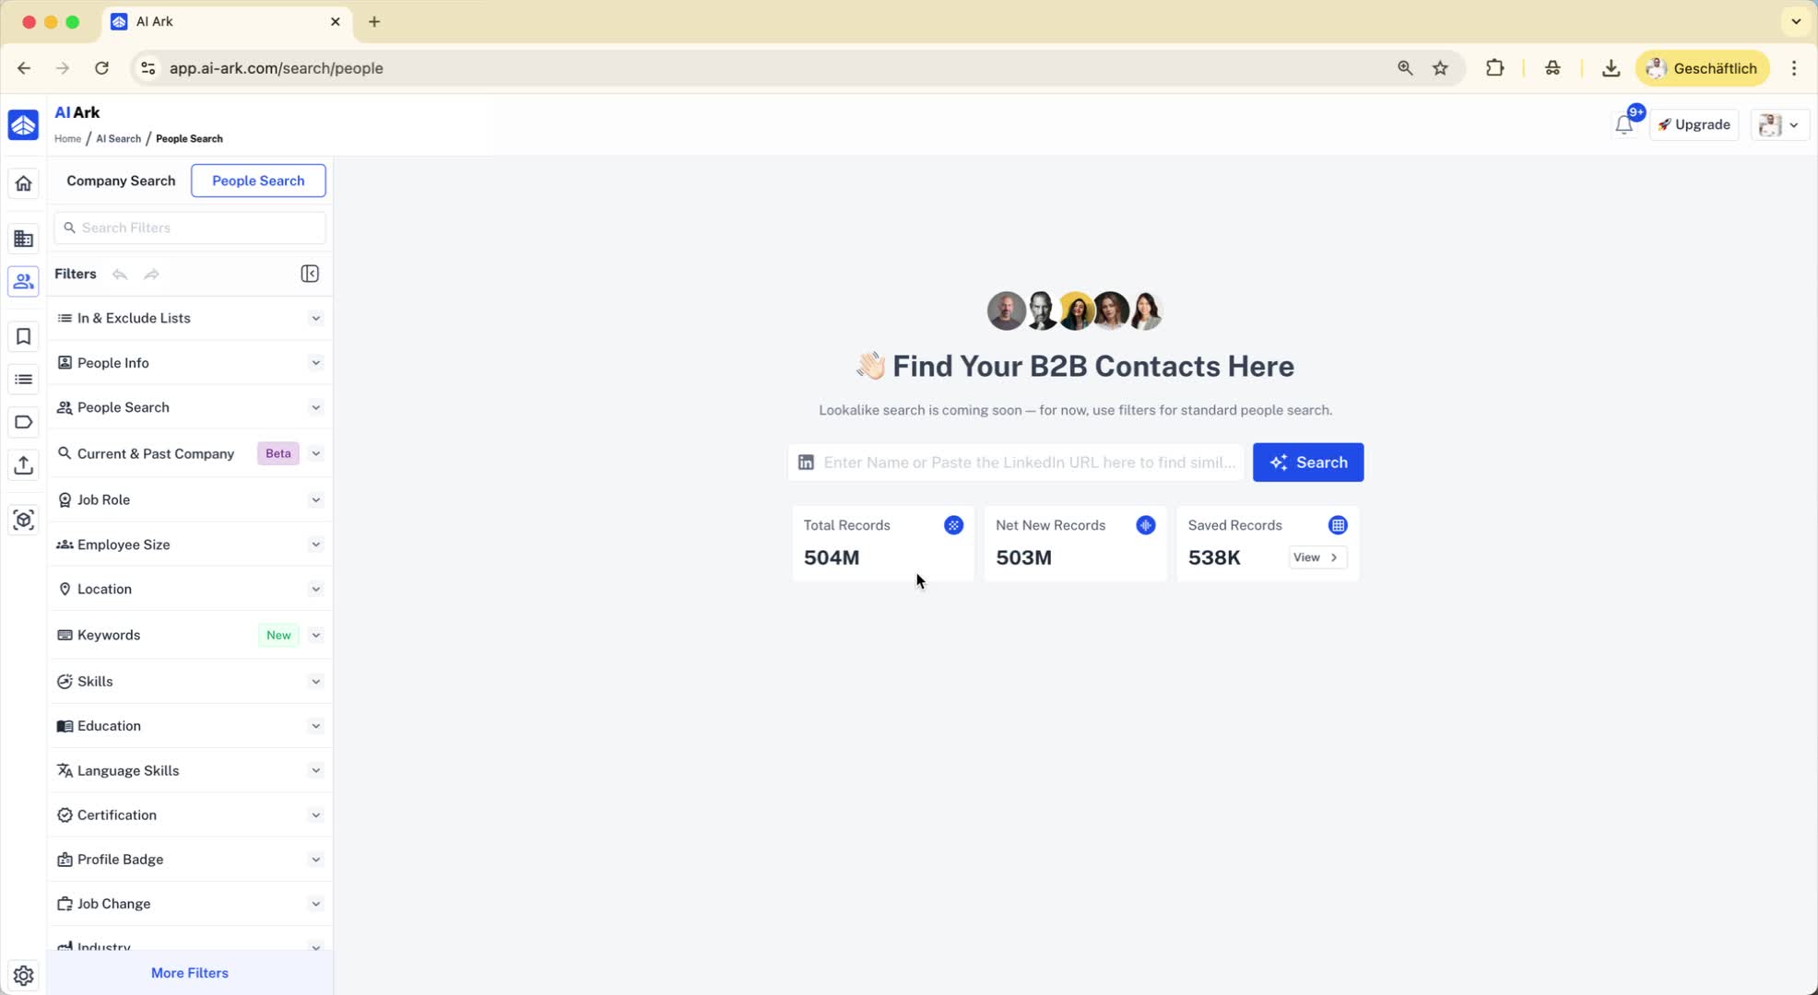Click the Upgrade button
This screenshot has height=995, width=1818.
coord(1694,125)
